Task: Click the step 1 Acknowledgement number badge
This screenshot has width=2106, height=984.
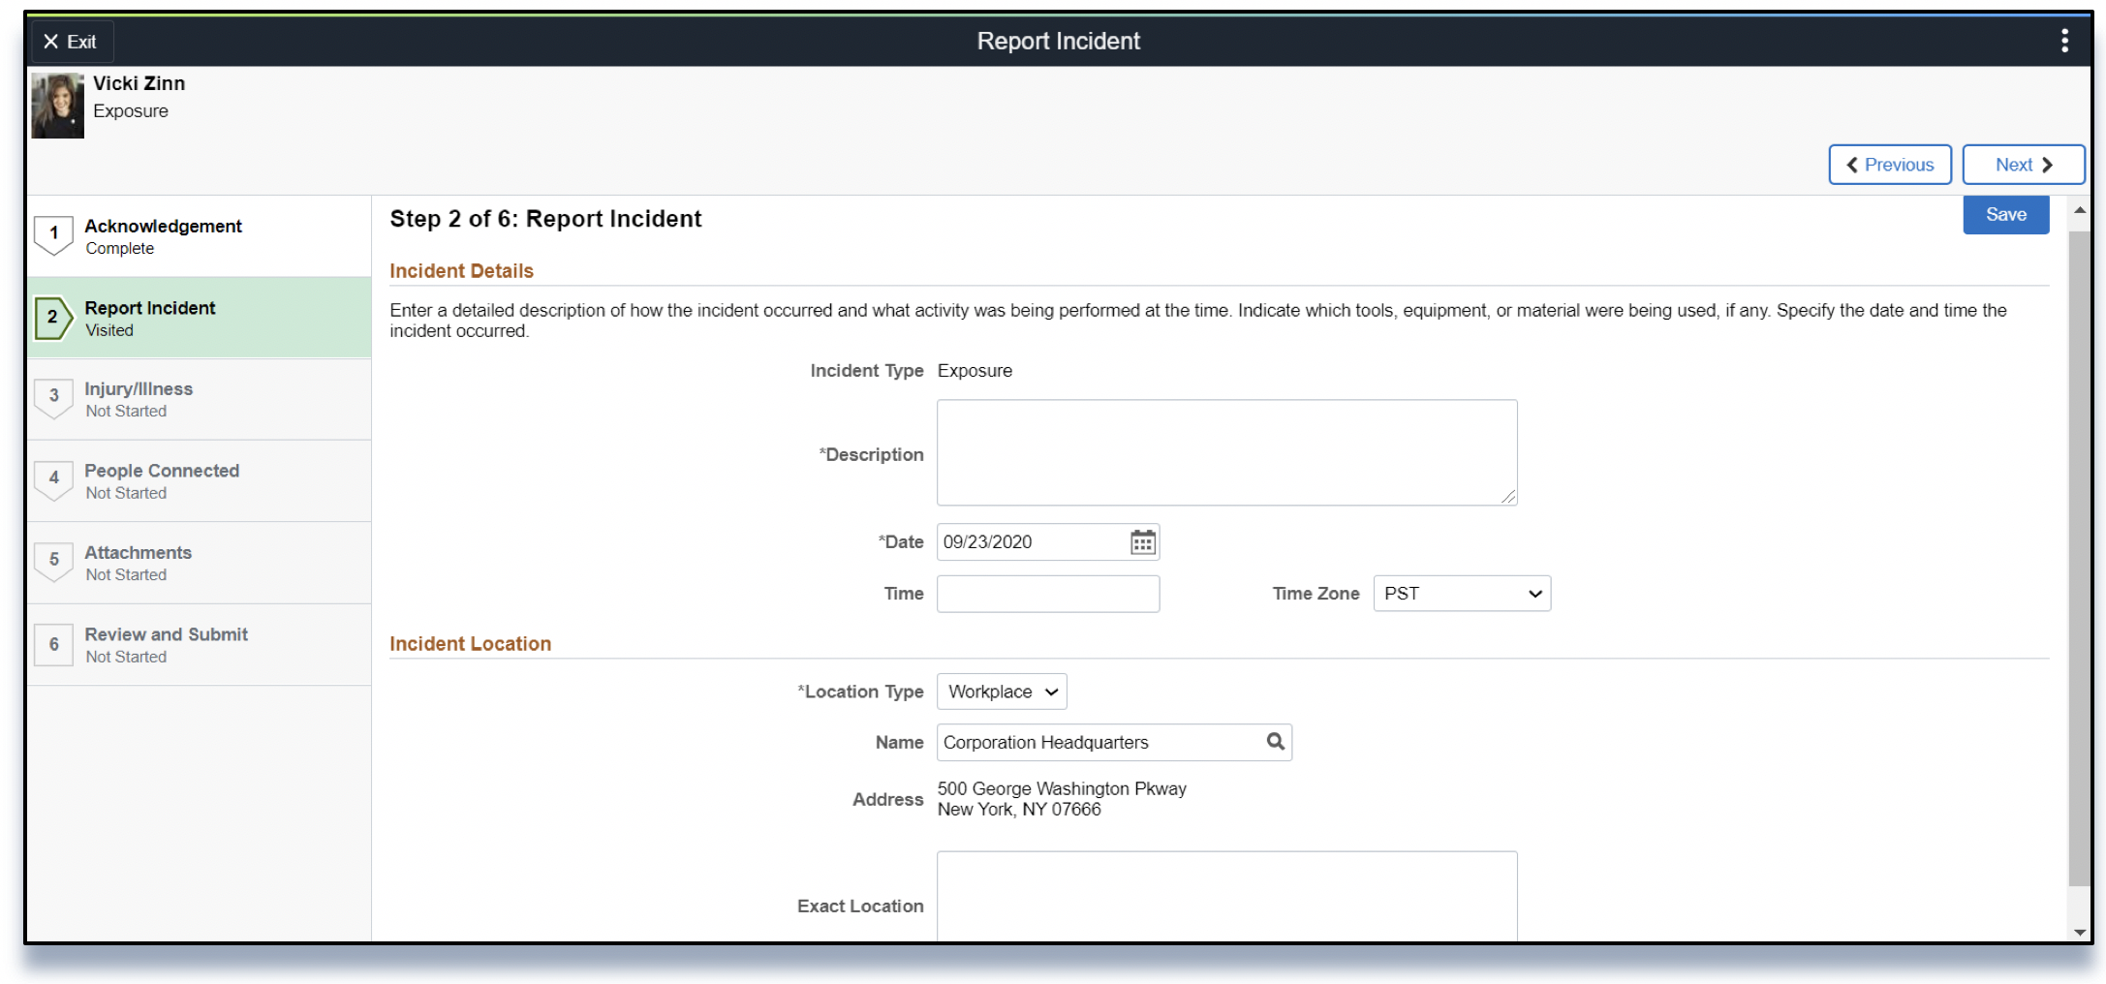Action: click(53, 234)
